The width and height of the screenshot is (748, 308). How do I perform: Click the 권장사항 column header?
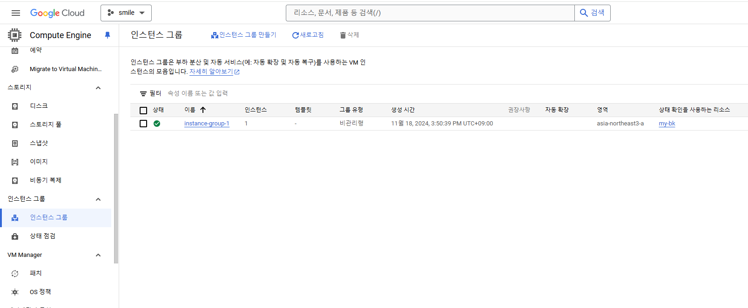519,110
